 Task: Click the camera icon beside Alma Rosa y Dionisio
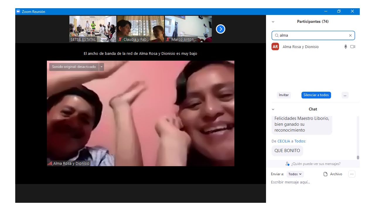tap(353, 47)
